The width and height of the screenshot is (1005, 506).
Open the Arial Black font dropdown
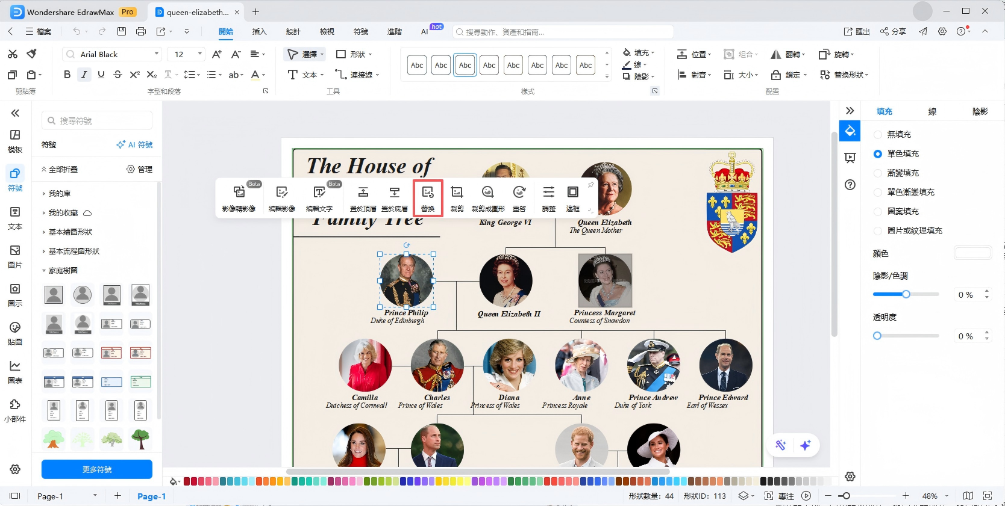coord(157,54)
